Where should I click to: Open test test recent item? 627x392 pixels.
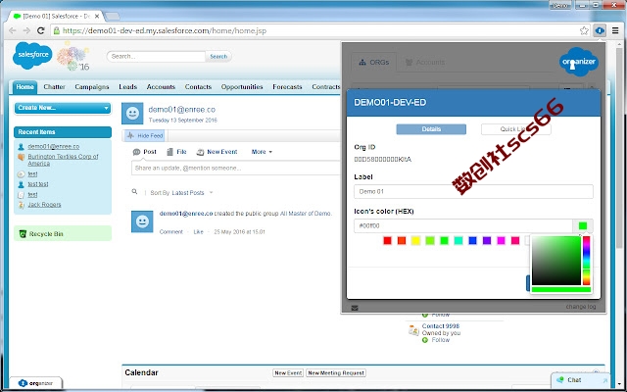coord(38,184)
